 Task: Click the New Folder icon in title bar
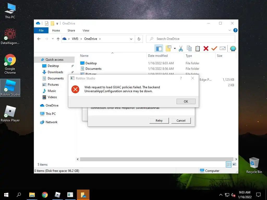click(52, 23)
